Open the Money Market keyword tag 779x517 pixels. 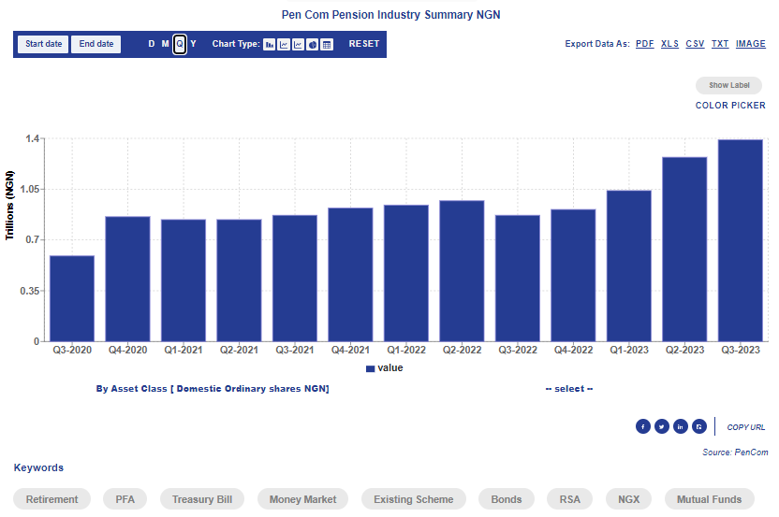tap(302, 499)
